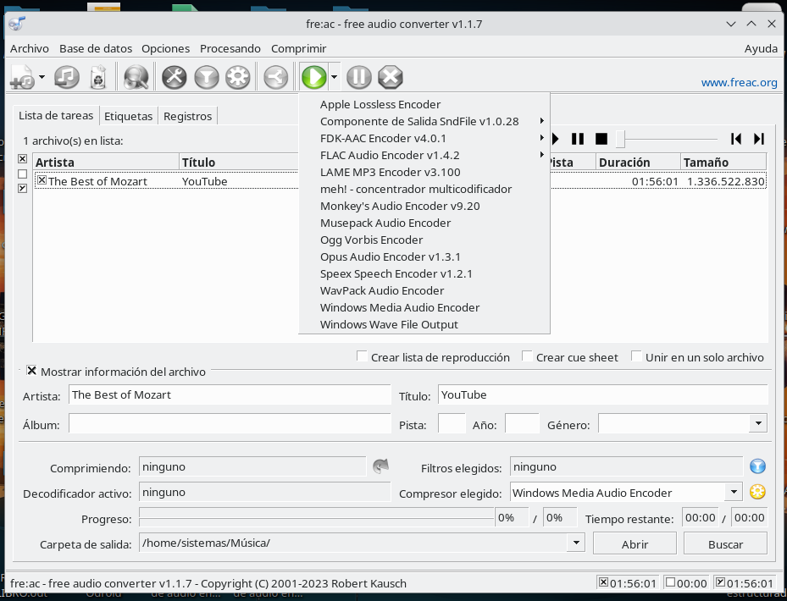Open the Carpeta de salida dropdown
Screen dimensions: 787x601
coord(576,543)
